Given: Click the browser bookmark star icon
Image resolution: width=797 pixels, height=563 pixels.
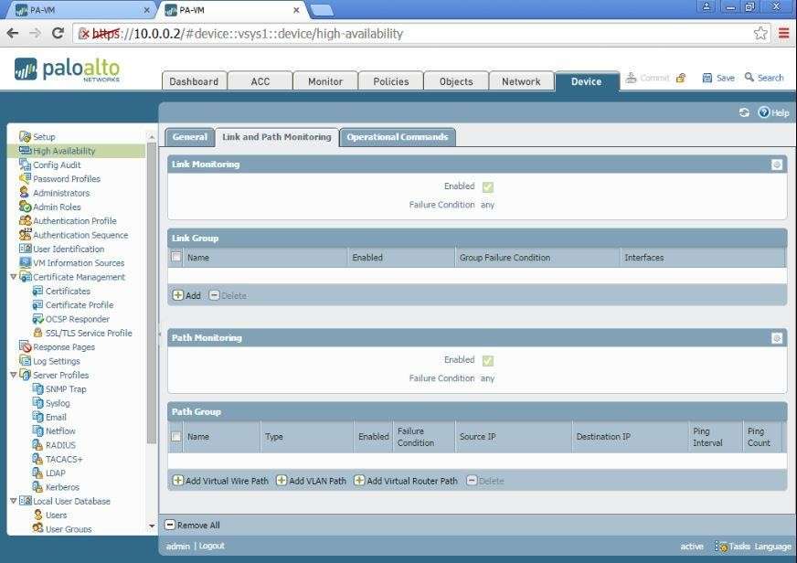Looking at the screenshot, I should [760, 33].
